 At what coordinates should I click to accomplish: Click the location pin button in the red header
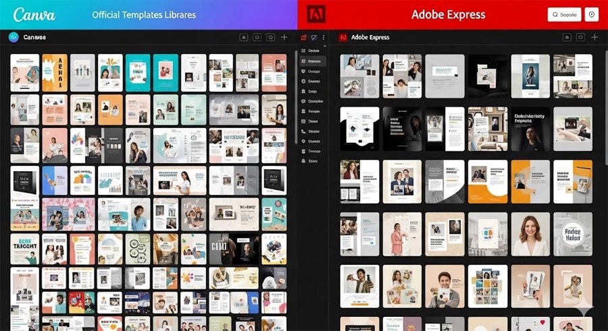click(592, 15)
